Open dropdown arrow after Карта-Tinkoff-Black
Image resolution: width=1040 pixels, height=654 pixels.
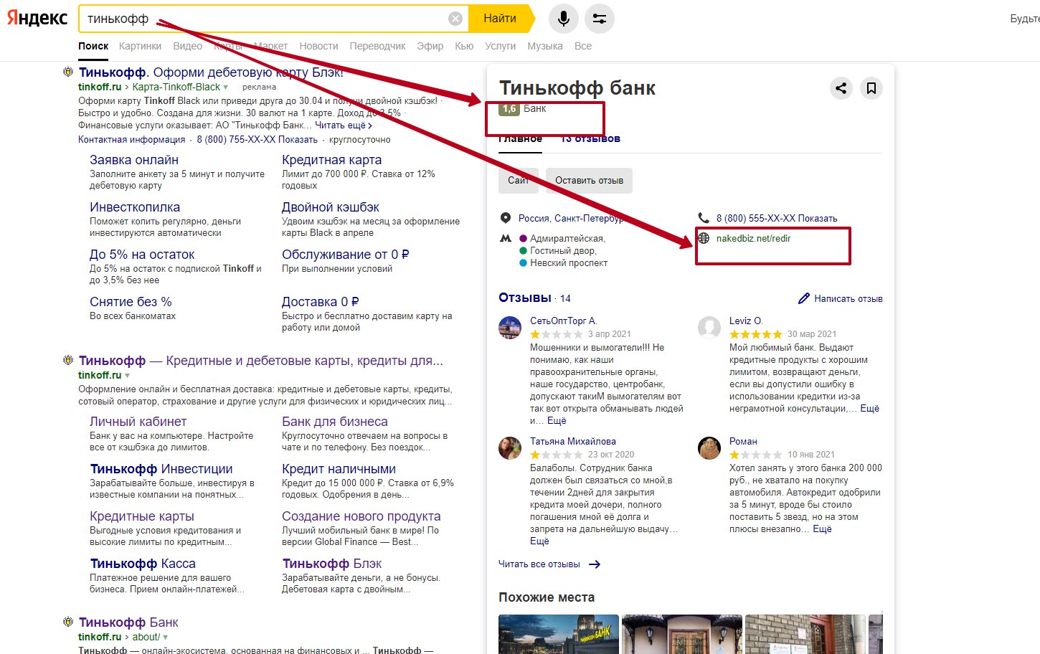pos(225,87)
